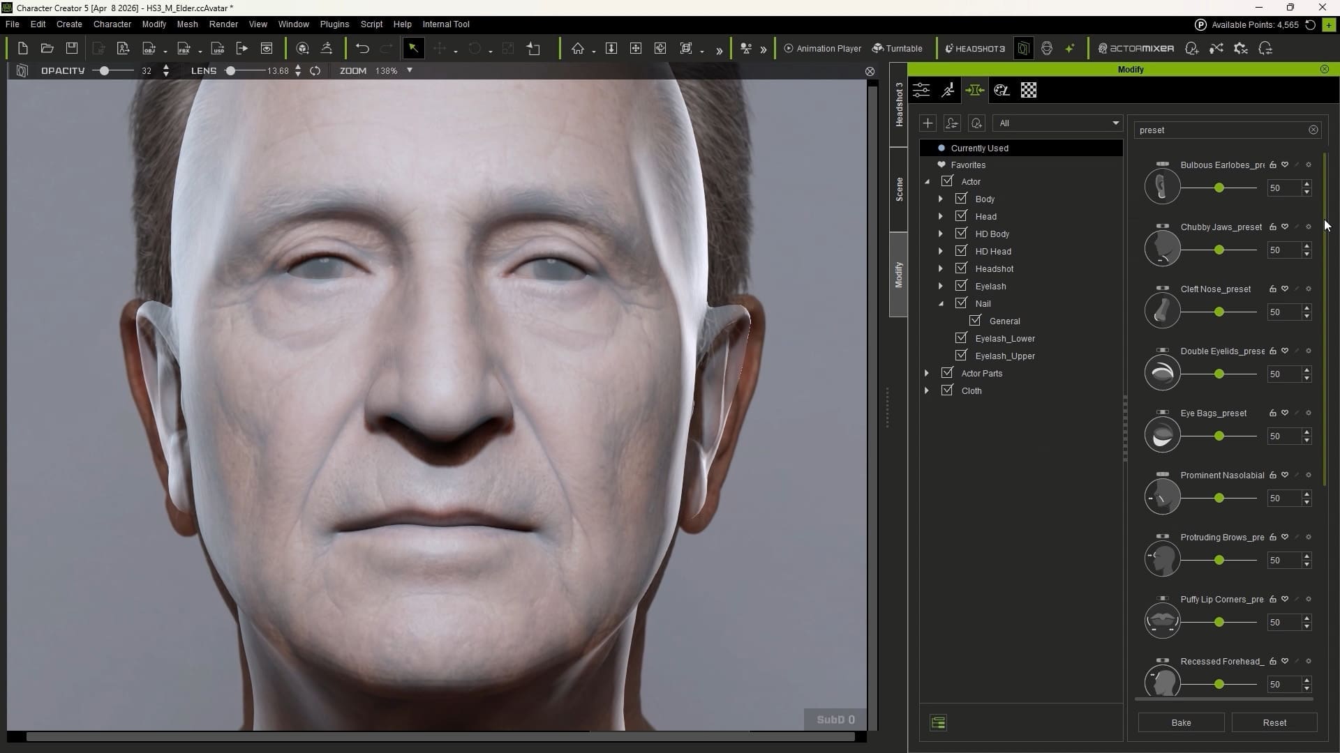Click the checkerboard material icon in Modify panel
The height and width of the screenshot is (753, 1340).
tap(1029, 90)
